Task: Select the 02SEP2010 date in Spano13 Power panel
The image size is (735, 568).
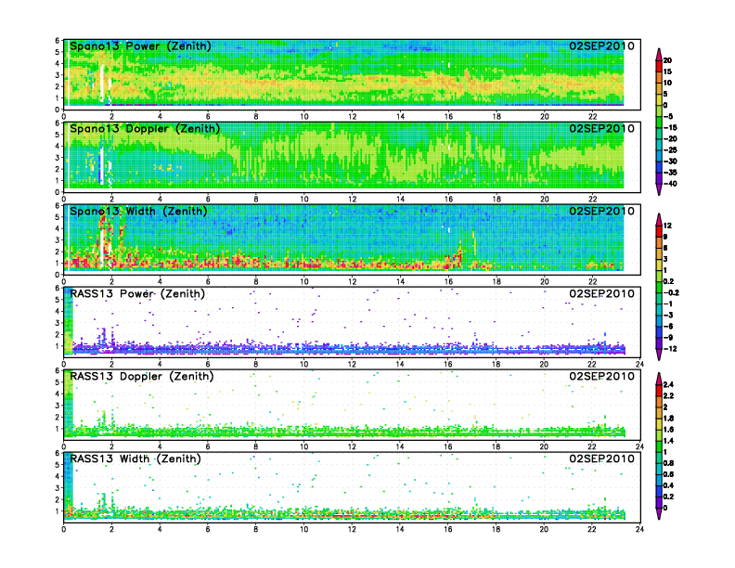Action: 601,45
